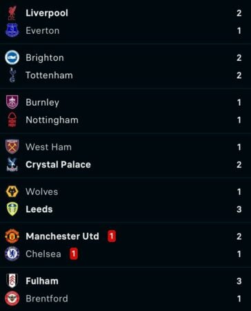This screenshot has height=311, width=251.
Task: Click the Everton club crest
Action: [x=12, y=30]
